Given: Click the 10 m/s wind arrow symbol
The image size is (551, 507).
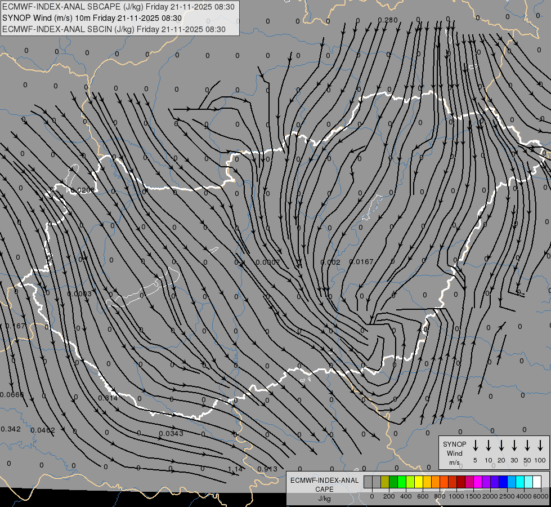Looking at the screenshot, I should click(488, 446).
